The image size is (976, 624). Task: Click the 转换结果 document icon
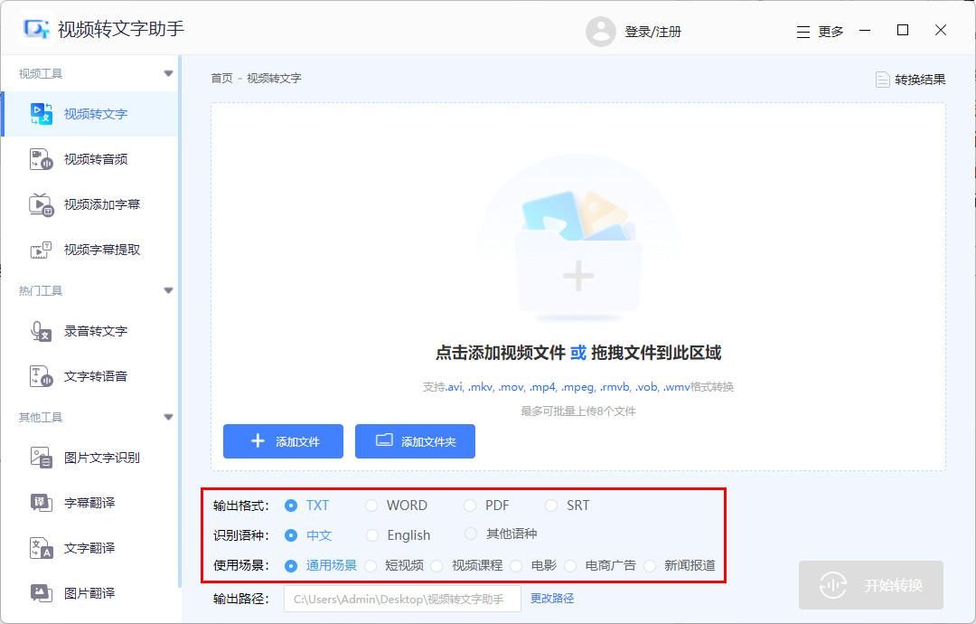tap(883, 79)
